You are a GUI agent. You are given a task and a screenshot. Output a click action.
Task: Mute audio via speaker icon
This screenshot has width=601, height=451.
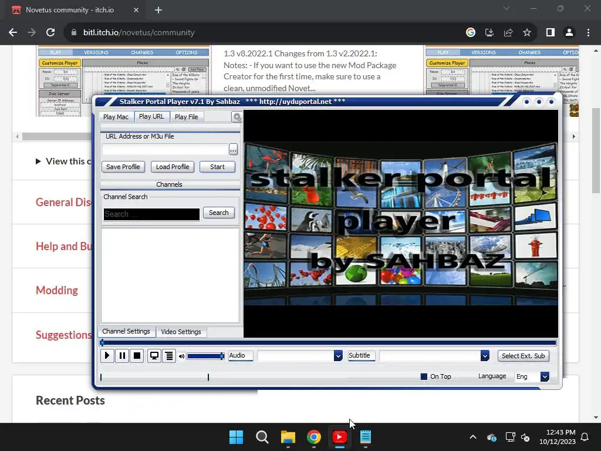182,356
